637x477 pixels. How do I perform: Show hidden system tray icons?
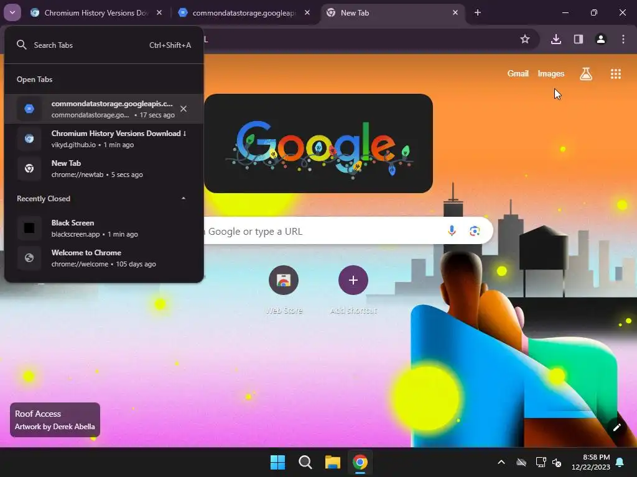click(501, 462)
